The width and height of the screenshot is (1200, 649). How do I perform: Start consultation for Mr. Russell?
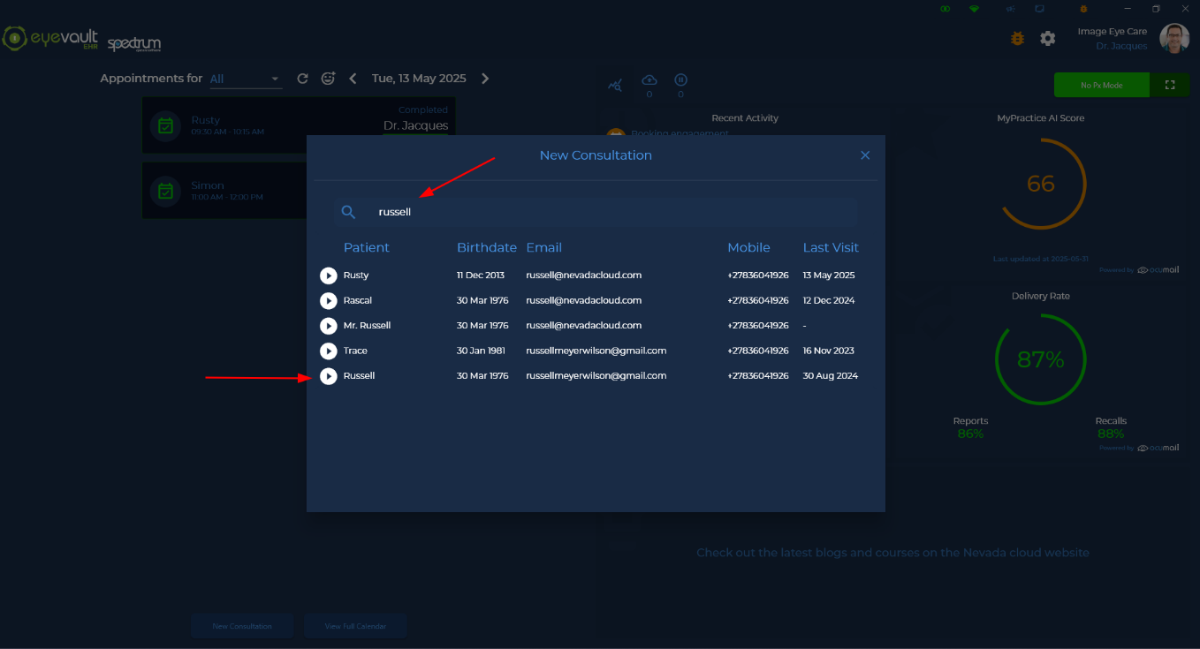tap(329, 326)
